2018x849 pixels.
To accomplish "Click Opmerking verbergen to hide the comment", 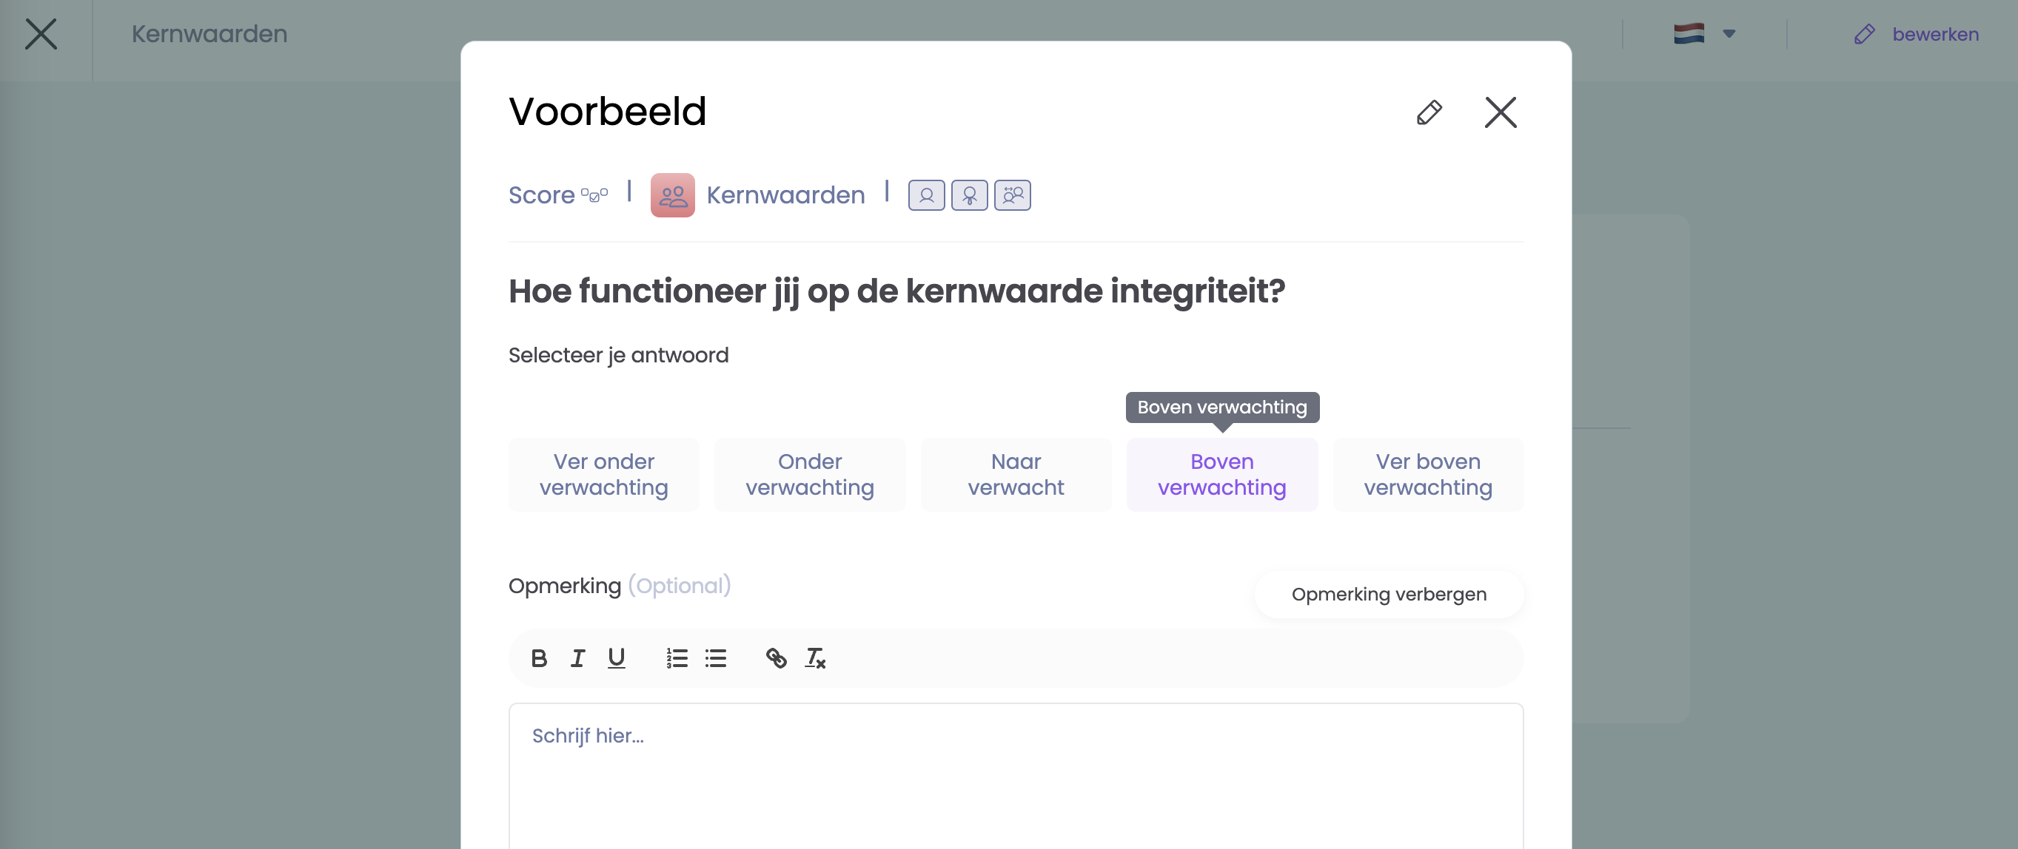I will point(1388,594).
